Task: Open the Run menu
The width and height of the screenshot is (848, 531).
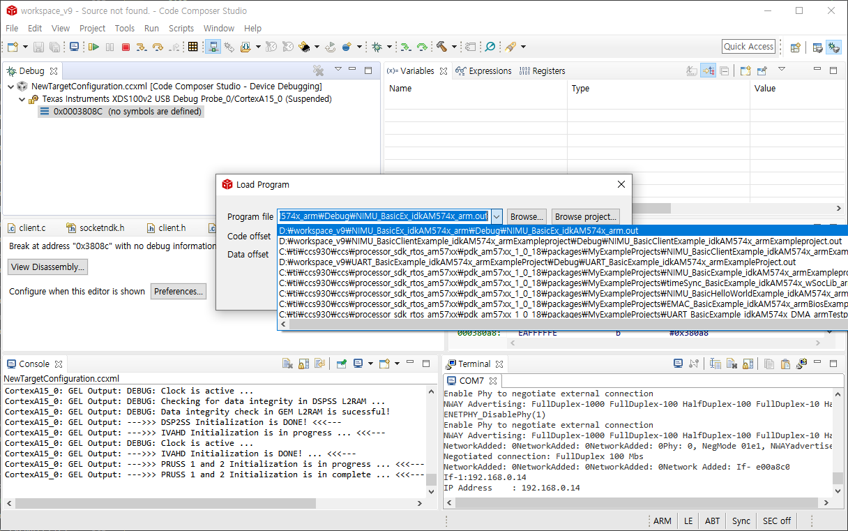Action: pyautogui.click(x=151, y=28)
